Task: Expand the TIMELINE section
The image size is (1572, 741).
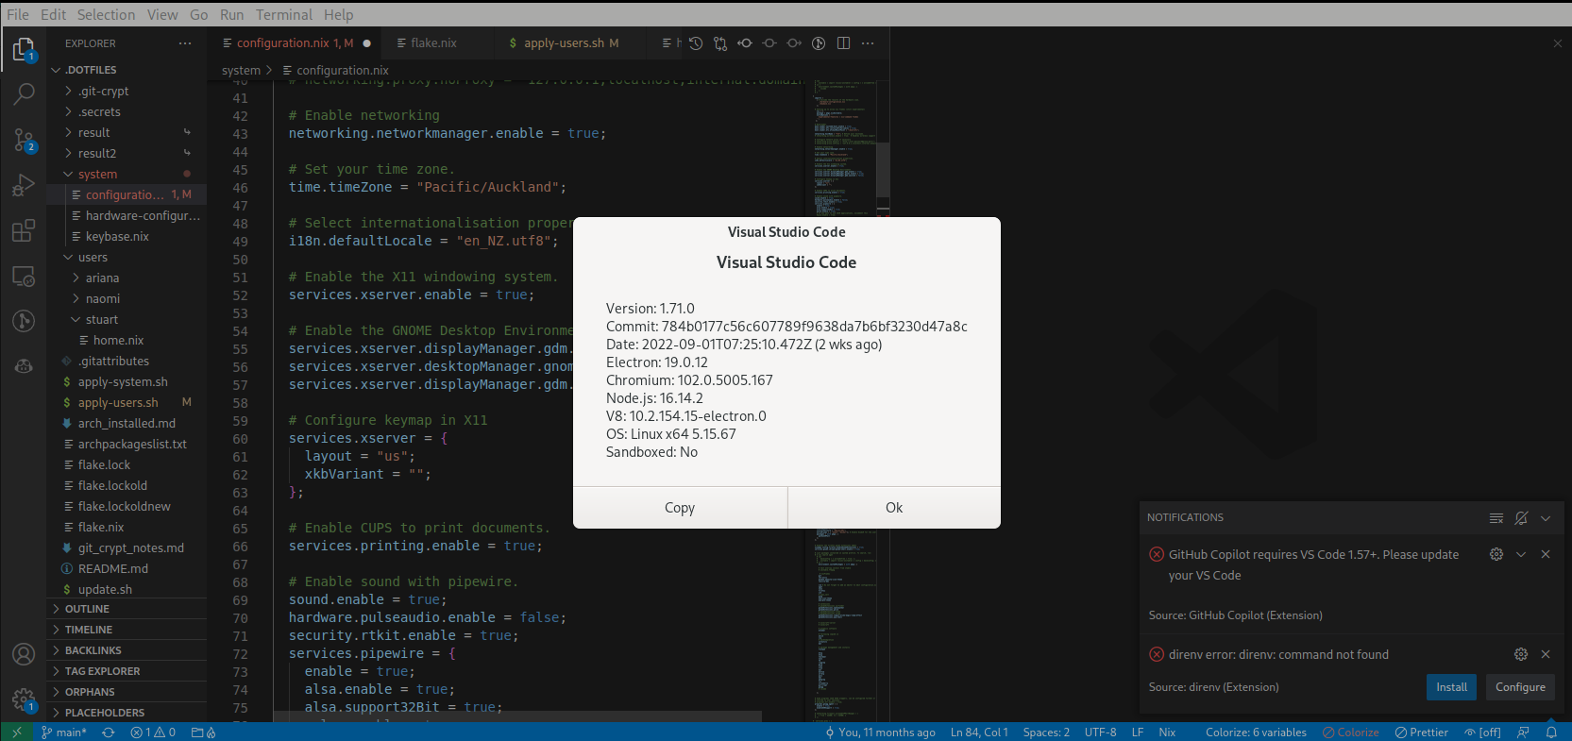Action: (127, 630)
